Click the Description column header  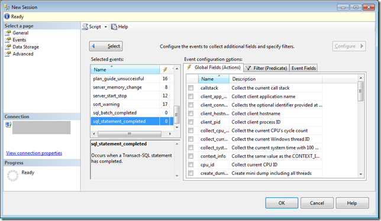pyautogui.click(x=276, y=79)
